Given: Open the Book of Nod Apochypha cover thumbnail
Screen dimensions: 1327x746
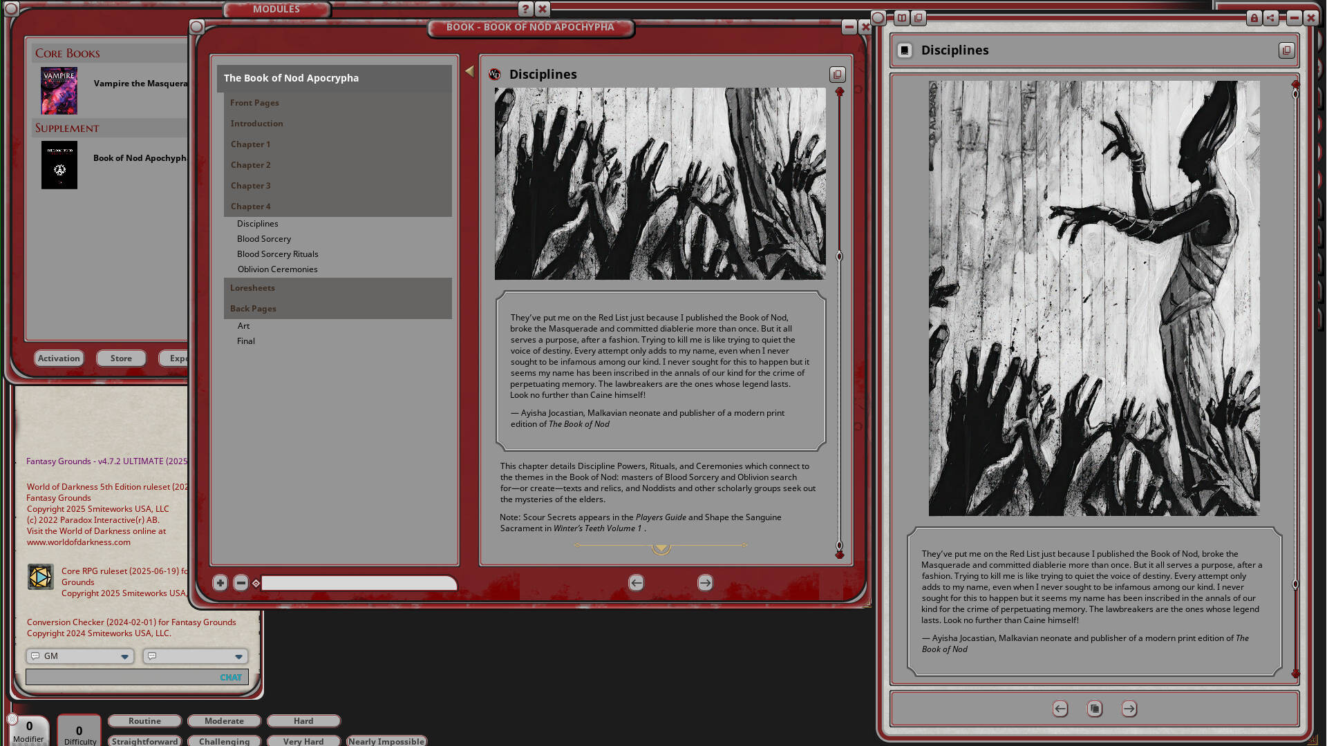Looking at the screenshot, I should pos(59,164).
